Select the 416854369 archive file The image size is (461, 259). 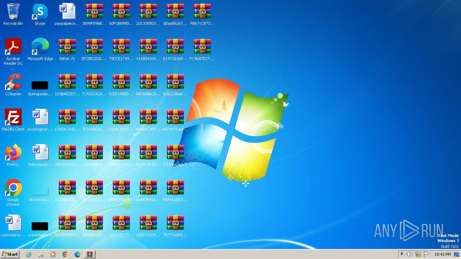click(148, 50)
